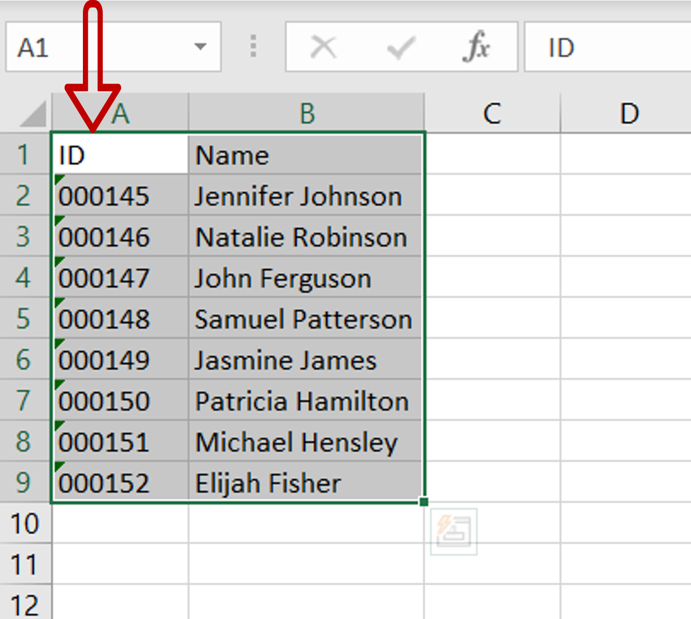Click the cell with ID 000148
This screenshot has height=619, width=691.
120,319
